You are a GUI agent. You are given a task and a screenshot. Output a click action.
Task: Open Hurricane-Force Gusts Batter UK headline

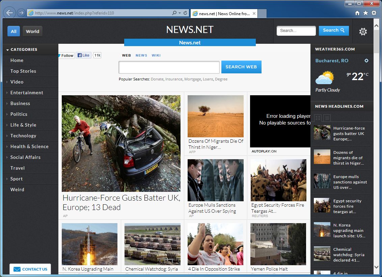coord(121,202)
